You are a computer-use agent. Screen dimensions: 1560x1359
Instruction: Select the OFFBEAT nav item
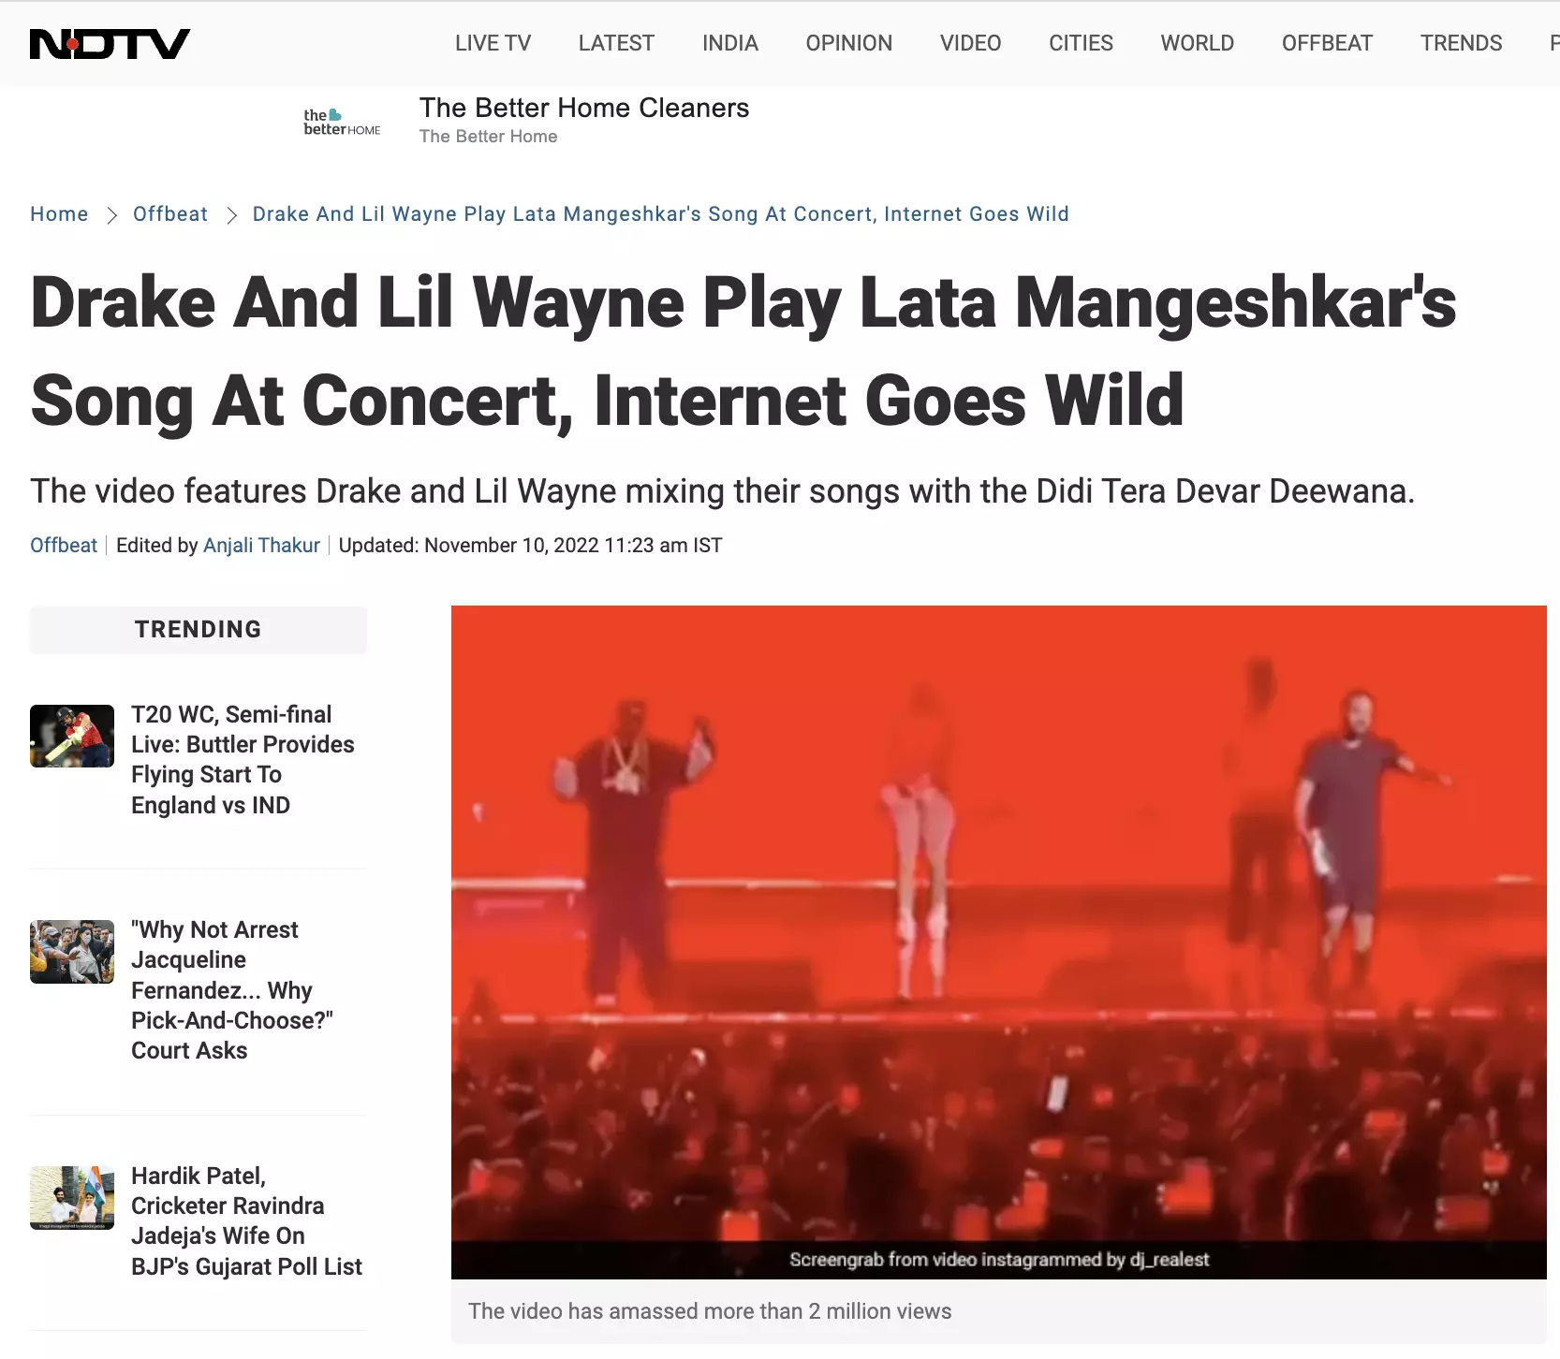(x=1327, y=43)
